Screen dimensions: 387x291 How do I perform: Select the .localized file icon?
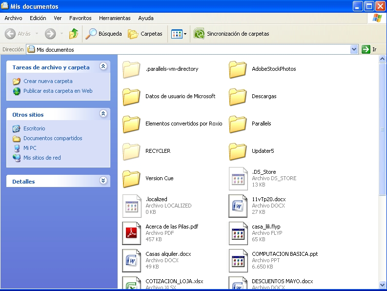(132, 206)
